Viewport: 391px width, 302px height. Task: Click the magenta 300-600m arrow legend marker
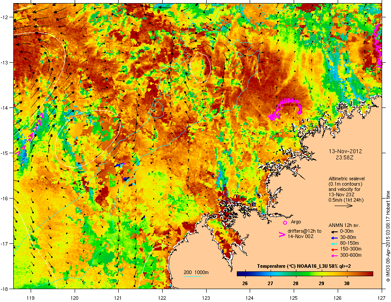pyautogui.click(x=334, y=256)
